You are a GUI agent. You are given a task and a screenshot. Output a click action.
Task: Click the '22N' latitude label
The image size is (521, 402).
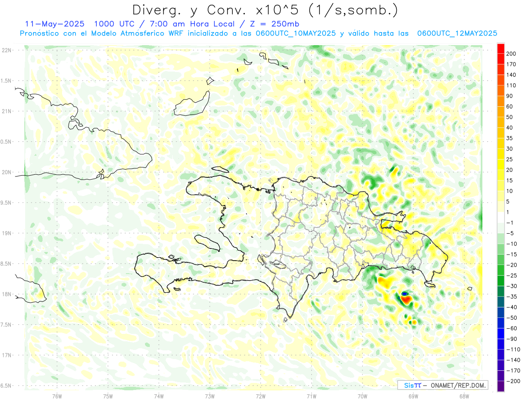6,50
